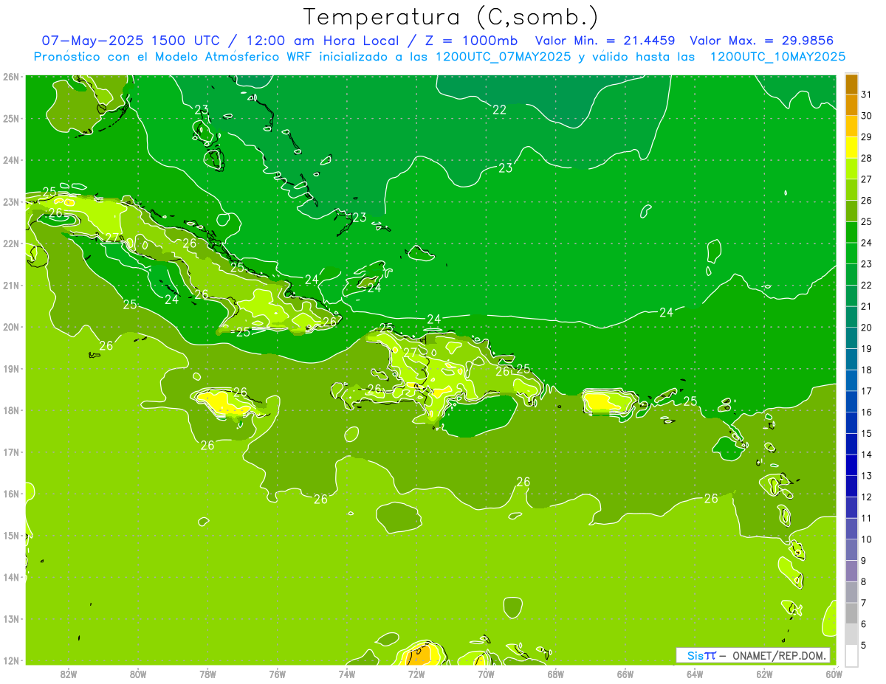Click the 24N latitude label
The width and height of the screenshot is (886, 684).
11,160
